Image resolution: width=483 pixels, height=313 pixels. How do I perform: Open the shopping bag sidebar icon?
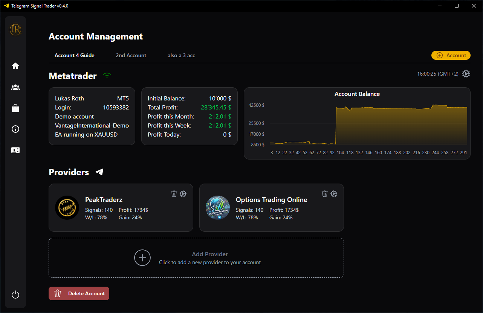(15, 108)
